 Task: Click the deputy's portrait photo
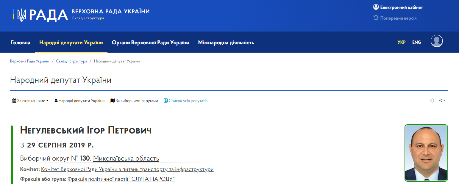[x=426, y=153]
